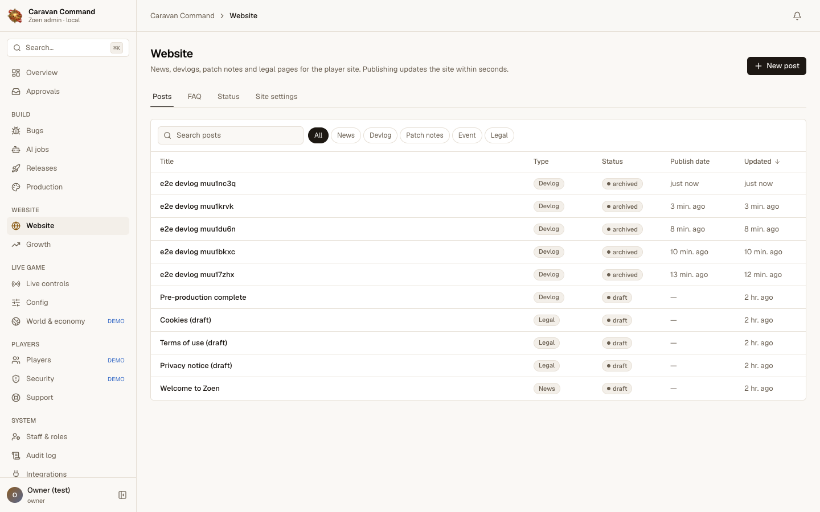Click the Bugs icon in sidebar
The height and width of the screenshot is (512, 820).
(x=16, y=131)
